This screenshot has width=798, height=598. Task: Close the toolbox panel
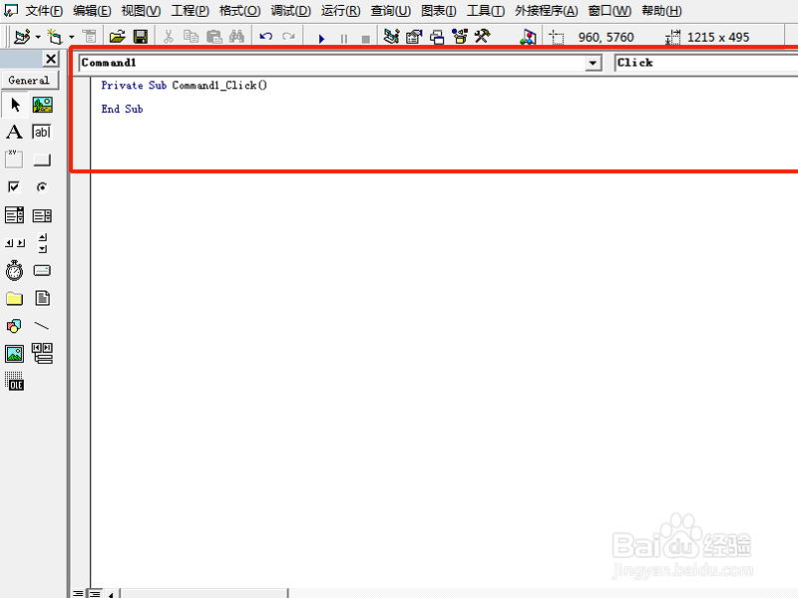click(51, 59)
